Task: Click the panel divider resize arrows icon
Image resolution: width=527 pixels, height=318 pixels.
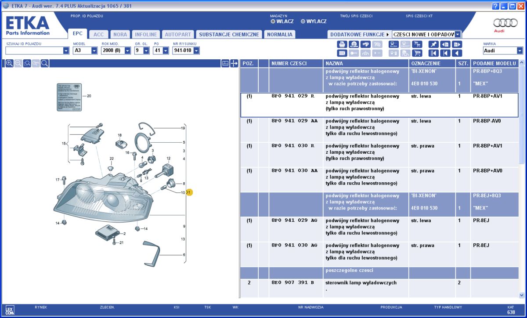Action: coord(234,63)
